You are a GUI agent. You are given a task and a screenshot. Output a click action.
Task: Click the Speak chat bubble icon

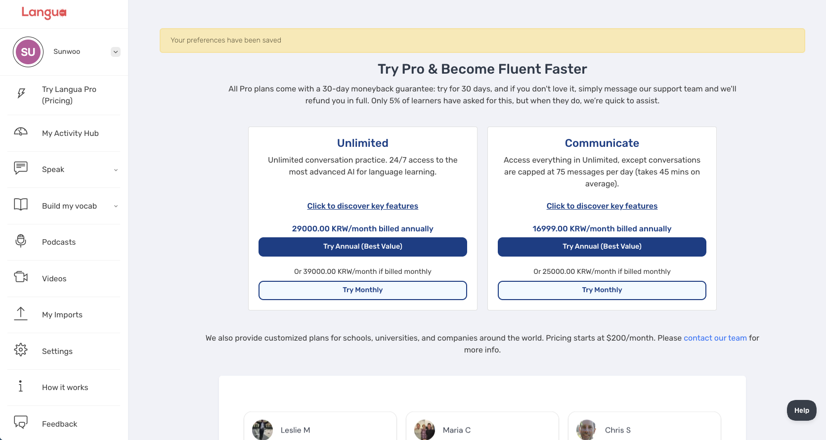point(21,168)
